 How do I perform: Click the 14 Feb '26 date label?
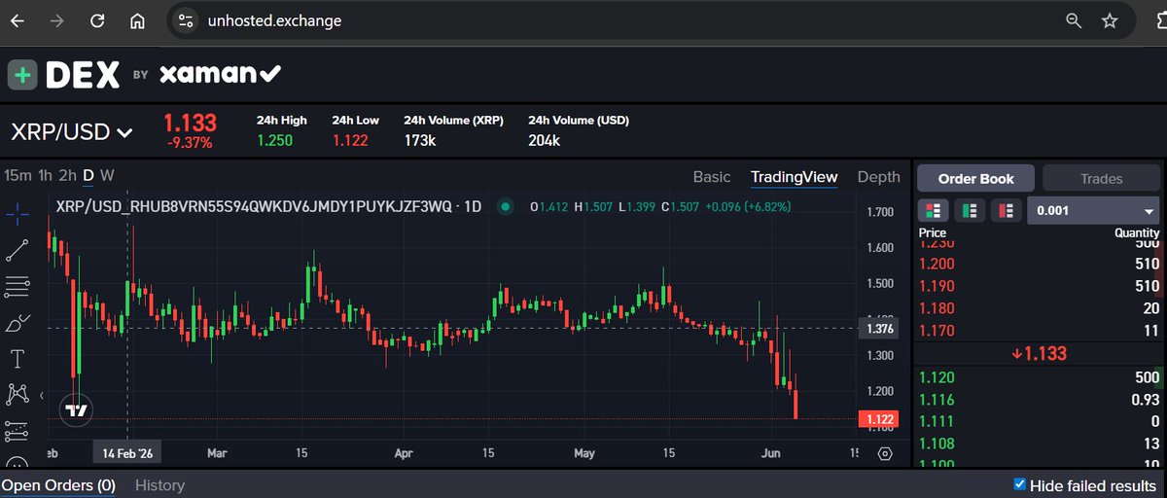click(x=128, y=453)
